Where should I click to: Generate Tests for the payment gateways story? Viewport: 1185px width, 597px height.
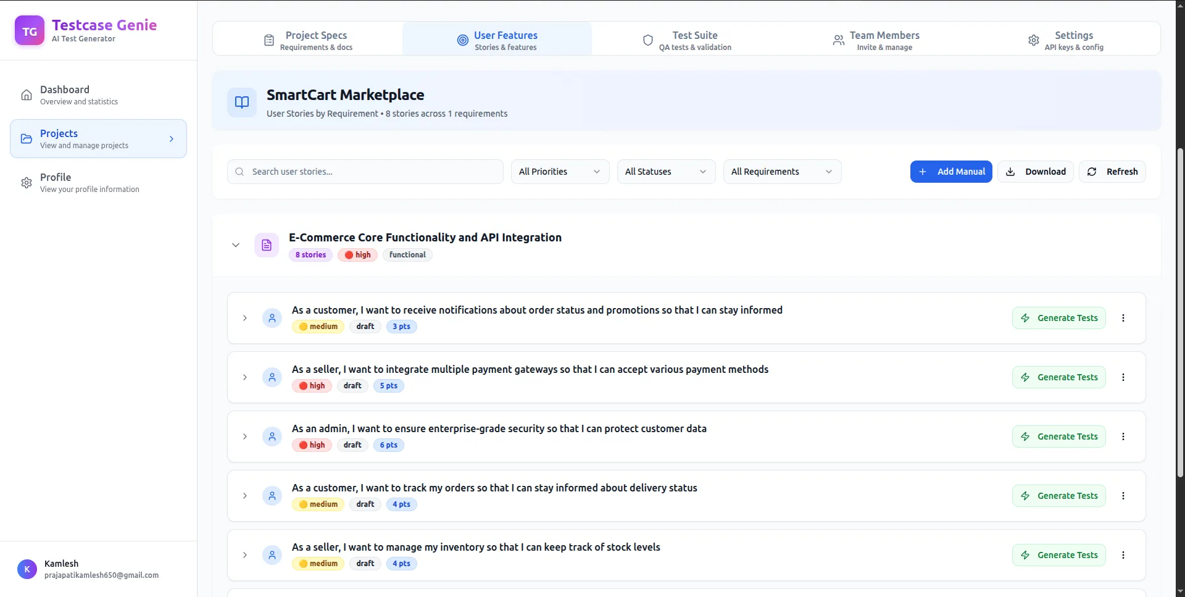1058,377
